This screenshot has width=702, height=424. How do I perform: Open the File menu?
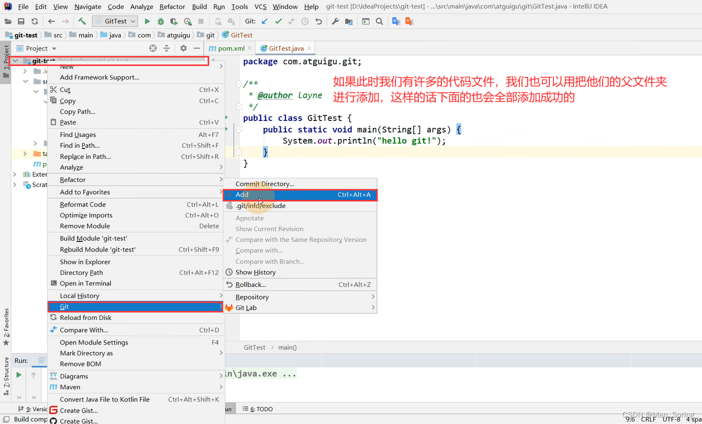[x=23, y=6]
